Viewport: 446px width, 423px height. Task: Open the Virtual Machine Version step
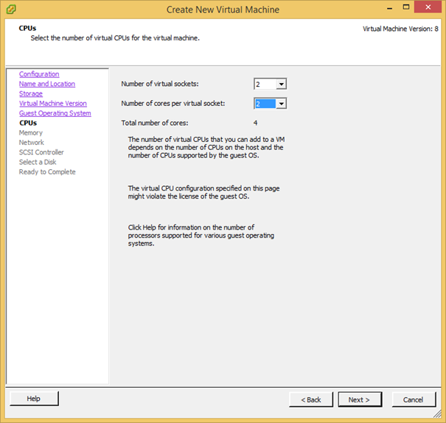(x=53, y=103)
